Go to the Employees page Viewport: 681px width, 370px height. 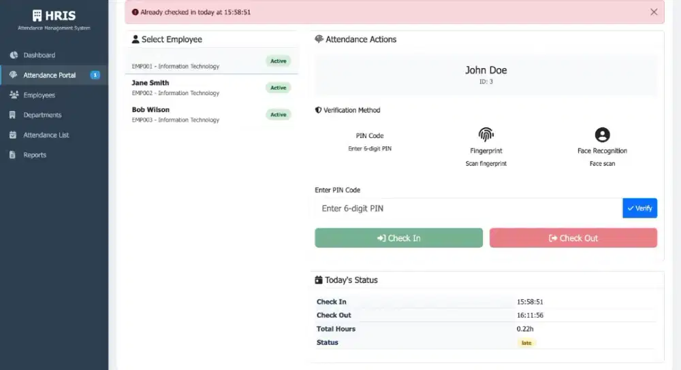point(54,95)
